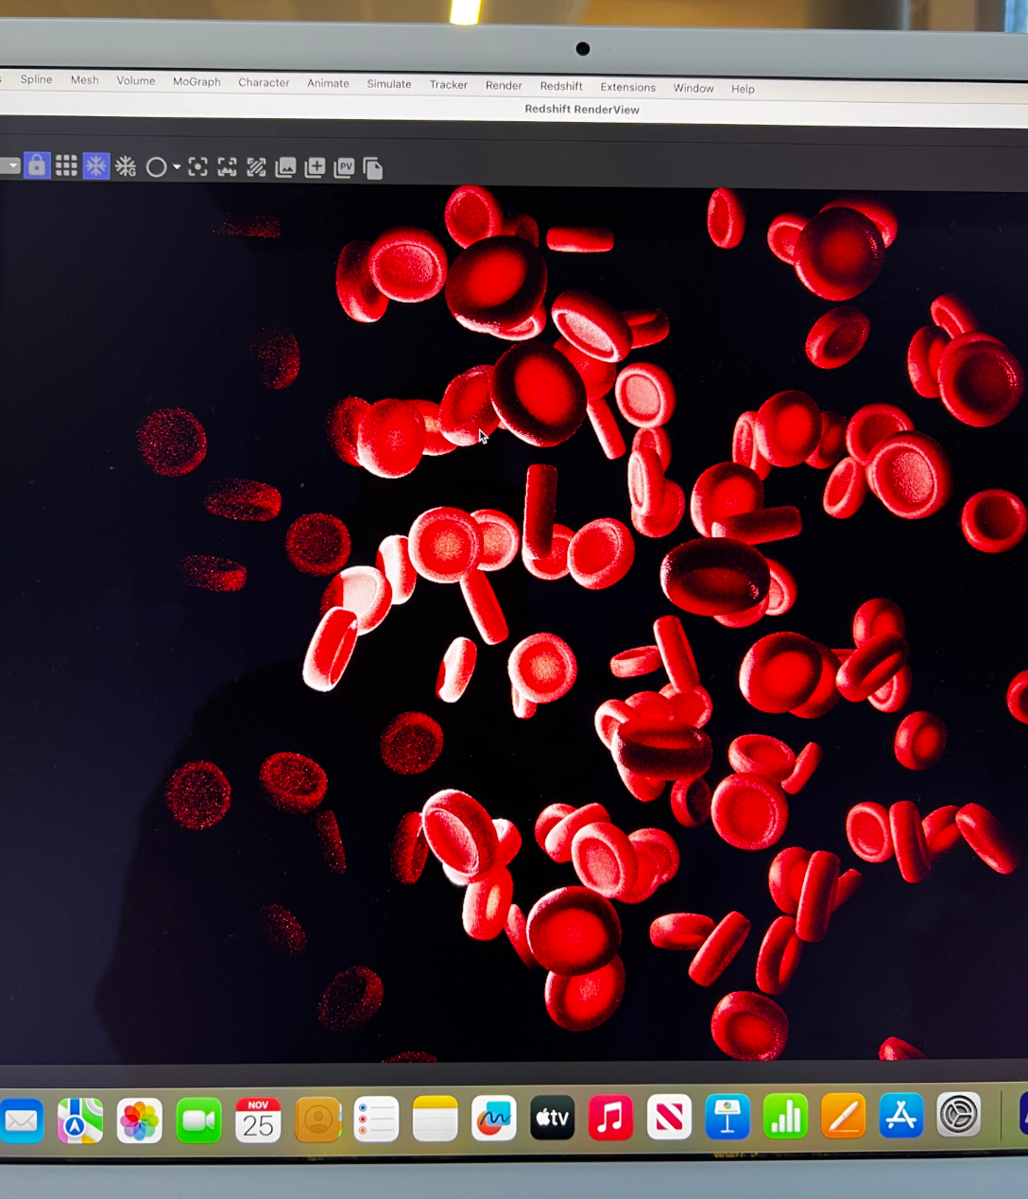The height and width of the screenshot is (1199, 1028).
Task: Click the circle clay render mode icon
Action: point(157,167)
